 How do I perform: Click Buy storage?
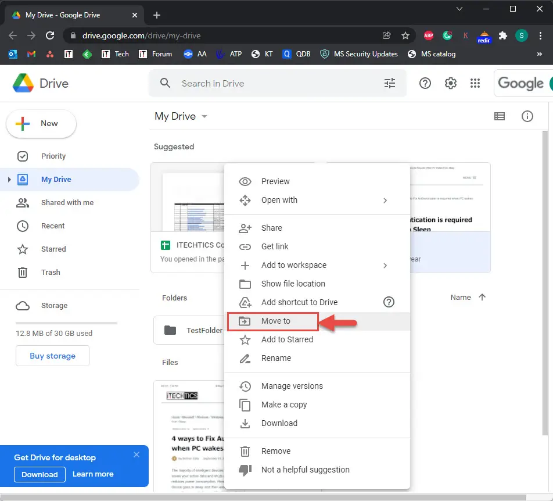click(52, 356)
